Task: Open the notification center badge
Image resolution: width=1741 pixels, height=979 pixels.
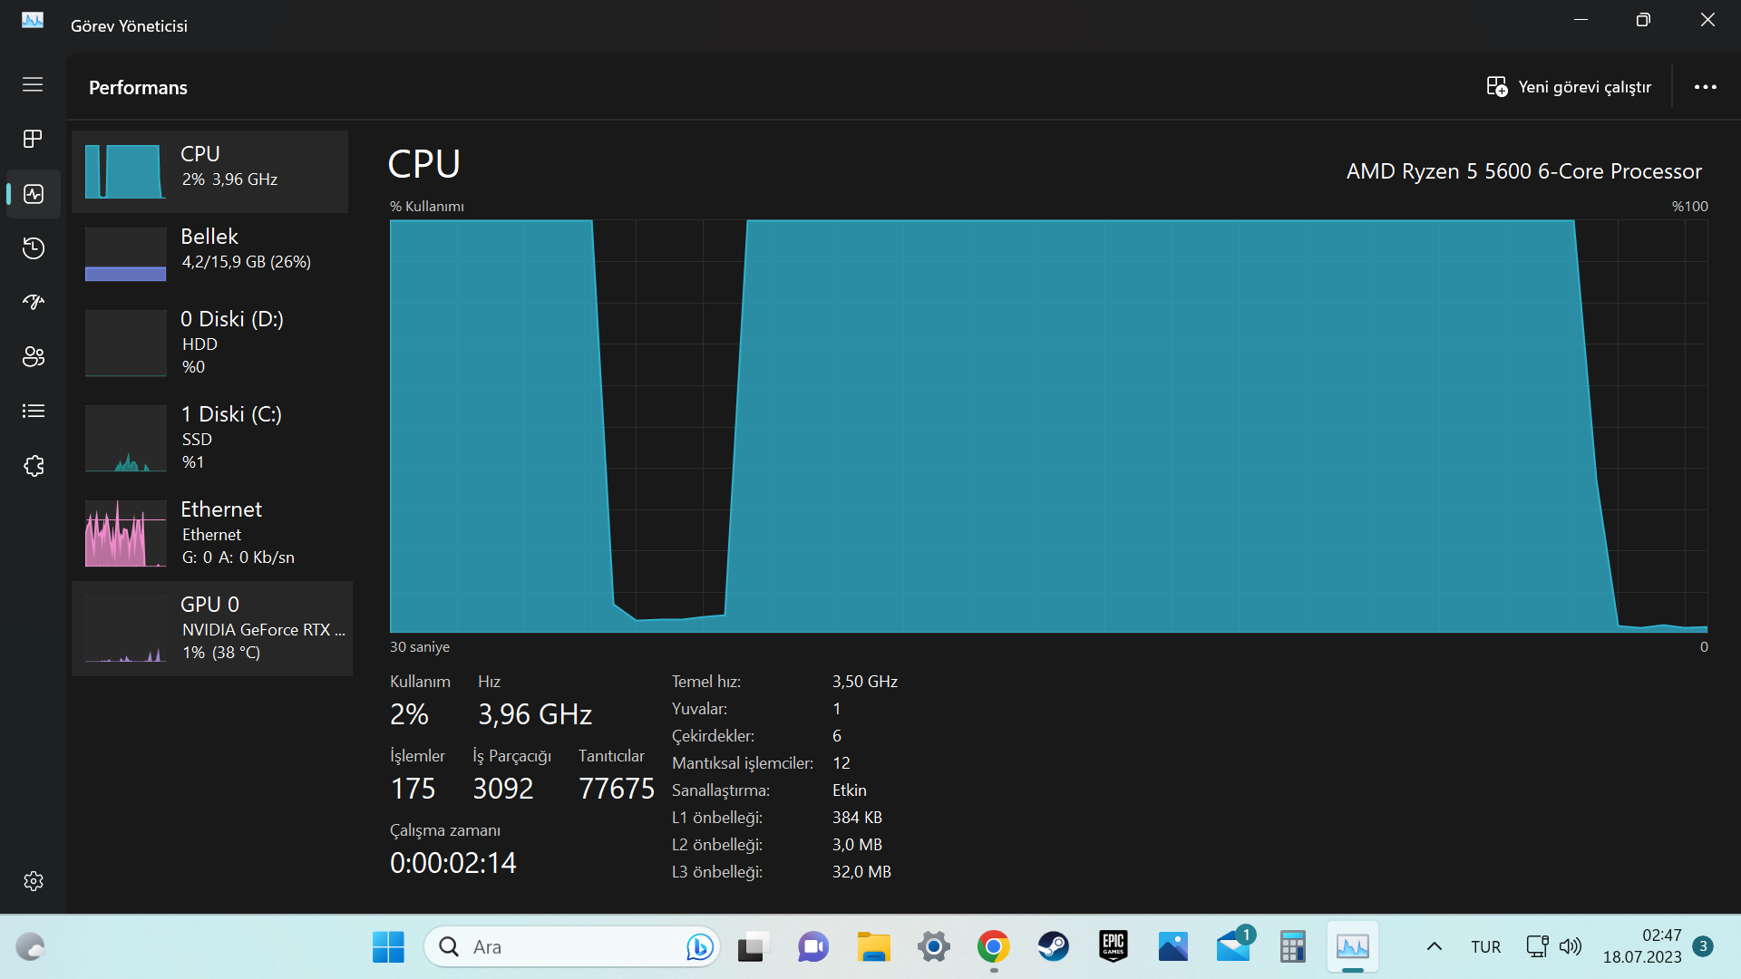Action: tap(1703, 946)
